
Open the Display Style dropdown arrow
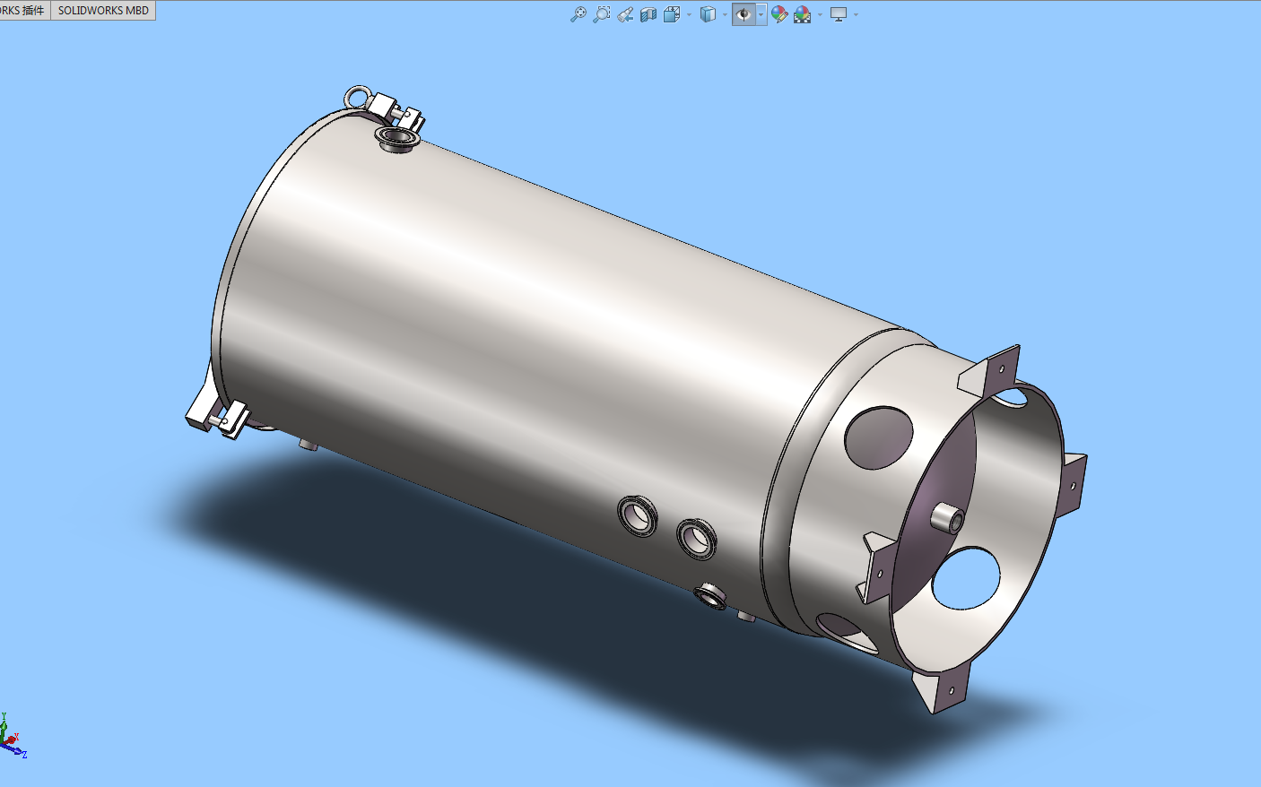pos(725,14)
